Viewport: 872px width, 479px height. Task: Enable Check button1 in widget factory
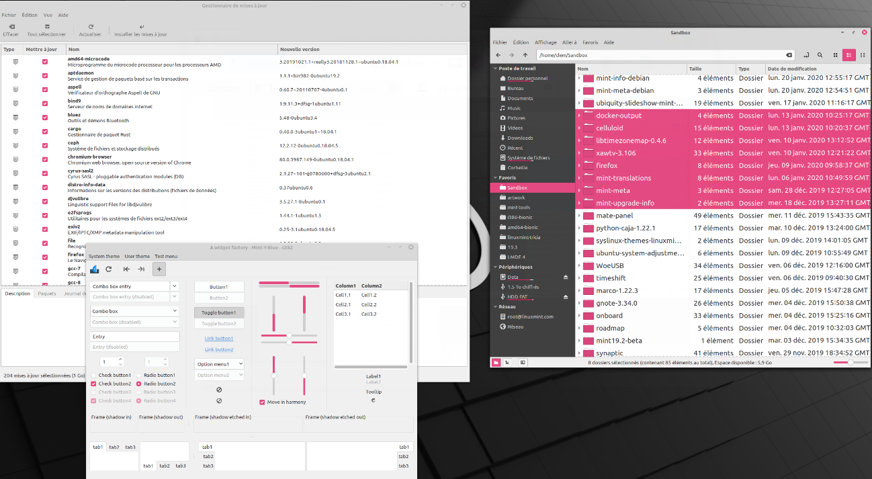click(94, 375)
